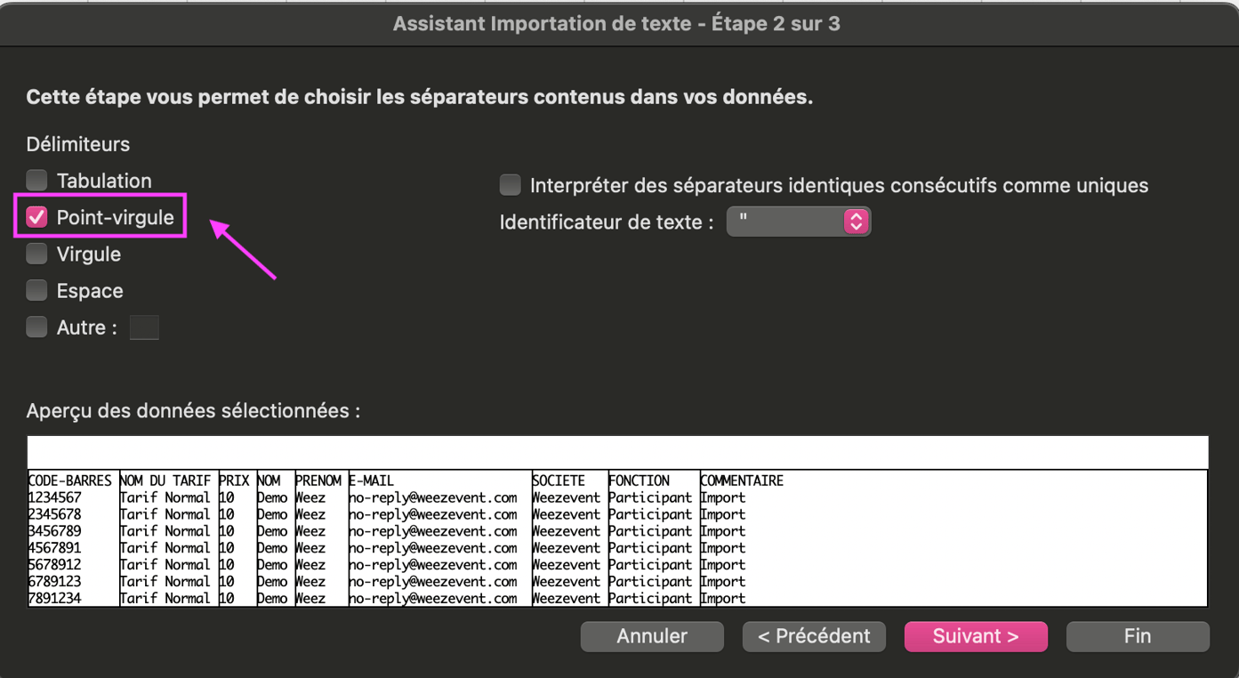Check the Autre delimiter option

tap(36, 327)
